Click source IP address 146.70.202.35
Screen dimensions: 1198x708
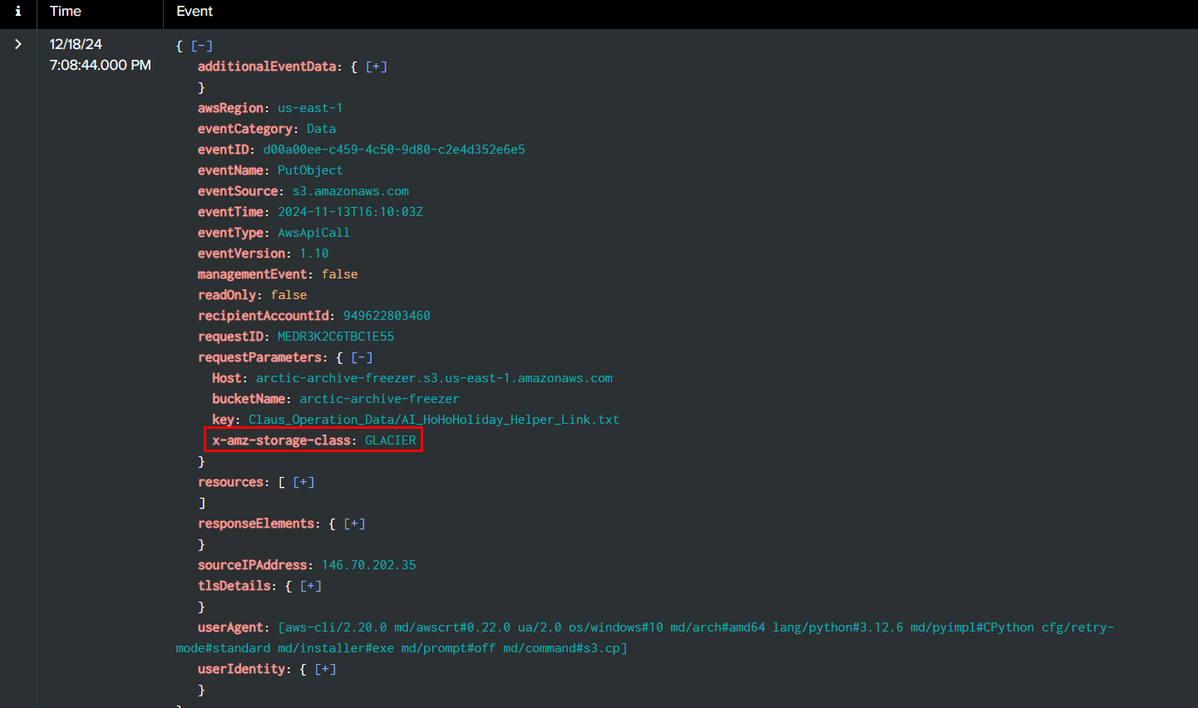point(368,565)
